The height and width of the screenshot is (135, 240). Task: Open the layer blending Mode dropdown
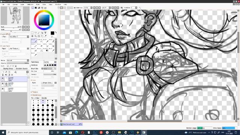coord(18,60)
